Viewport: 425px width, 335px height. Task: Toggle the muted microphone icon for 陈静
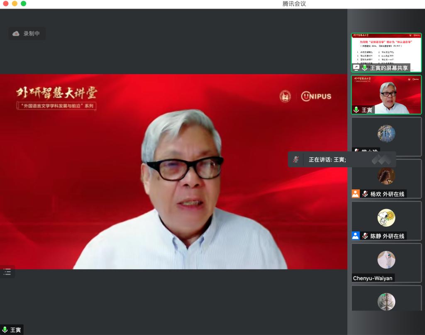(x=365, y=236)
